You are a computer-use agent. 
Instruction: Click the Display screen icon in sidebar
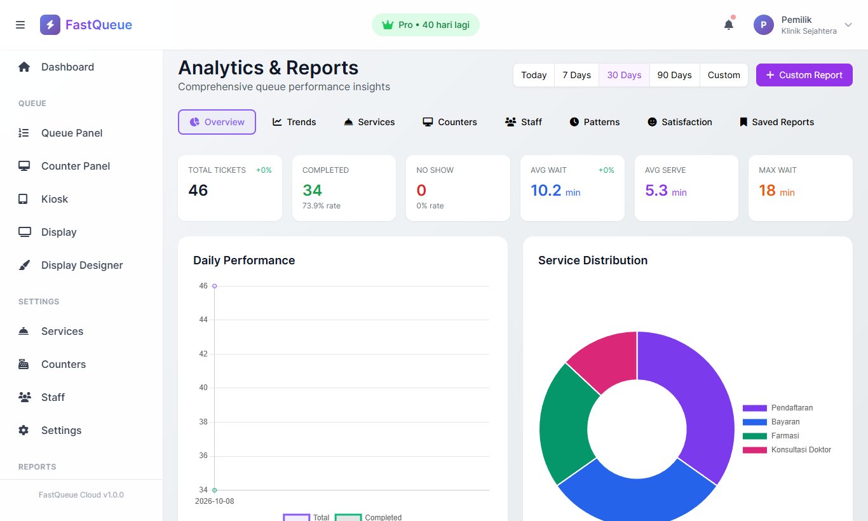click(x=24, y=232)
